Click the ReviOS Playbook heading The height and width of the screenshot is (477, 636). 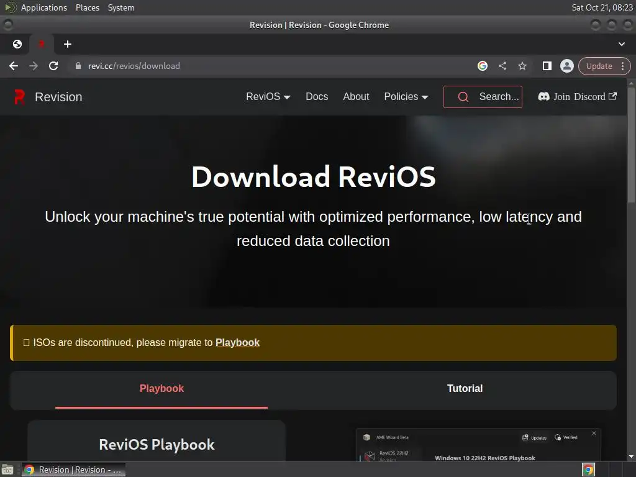coord(157,445)
